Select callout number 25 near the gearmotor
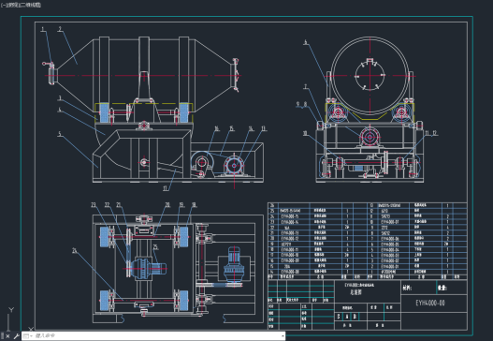This screenshot has height=341, width=493. coord(155,247)
